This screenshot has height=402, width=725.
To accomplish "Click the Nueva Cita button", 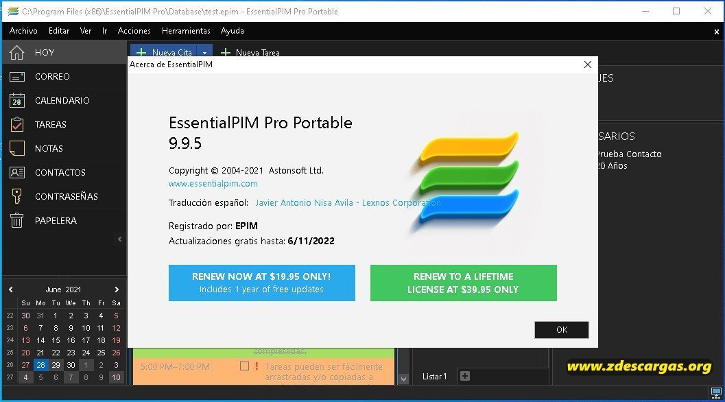I will tap(164, 53).
